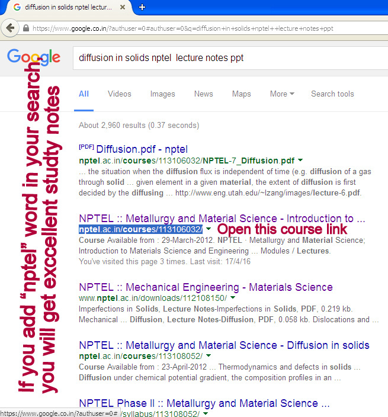The width and height of the screenshot is (388, 417).
Task: Expand arrow next to downloads/112108150/ URL
Action: pos(233,297)
